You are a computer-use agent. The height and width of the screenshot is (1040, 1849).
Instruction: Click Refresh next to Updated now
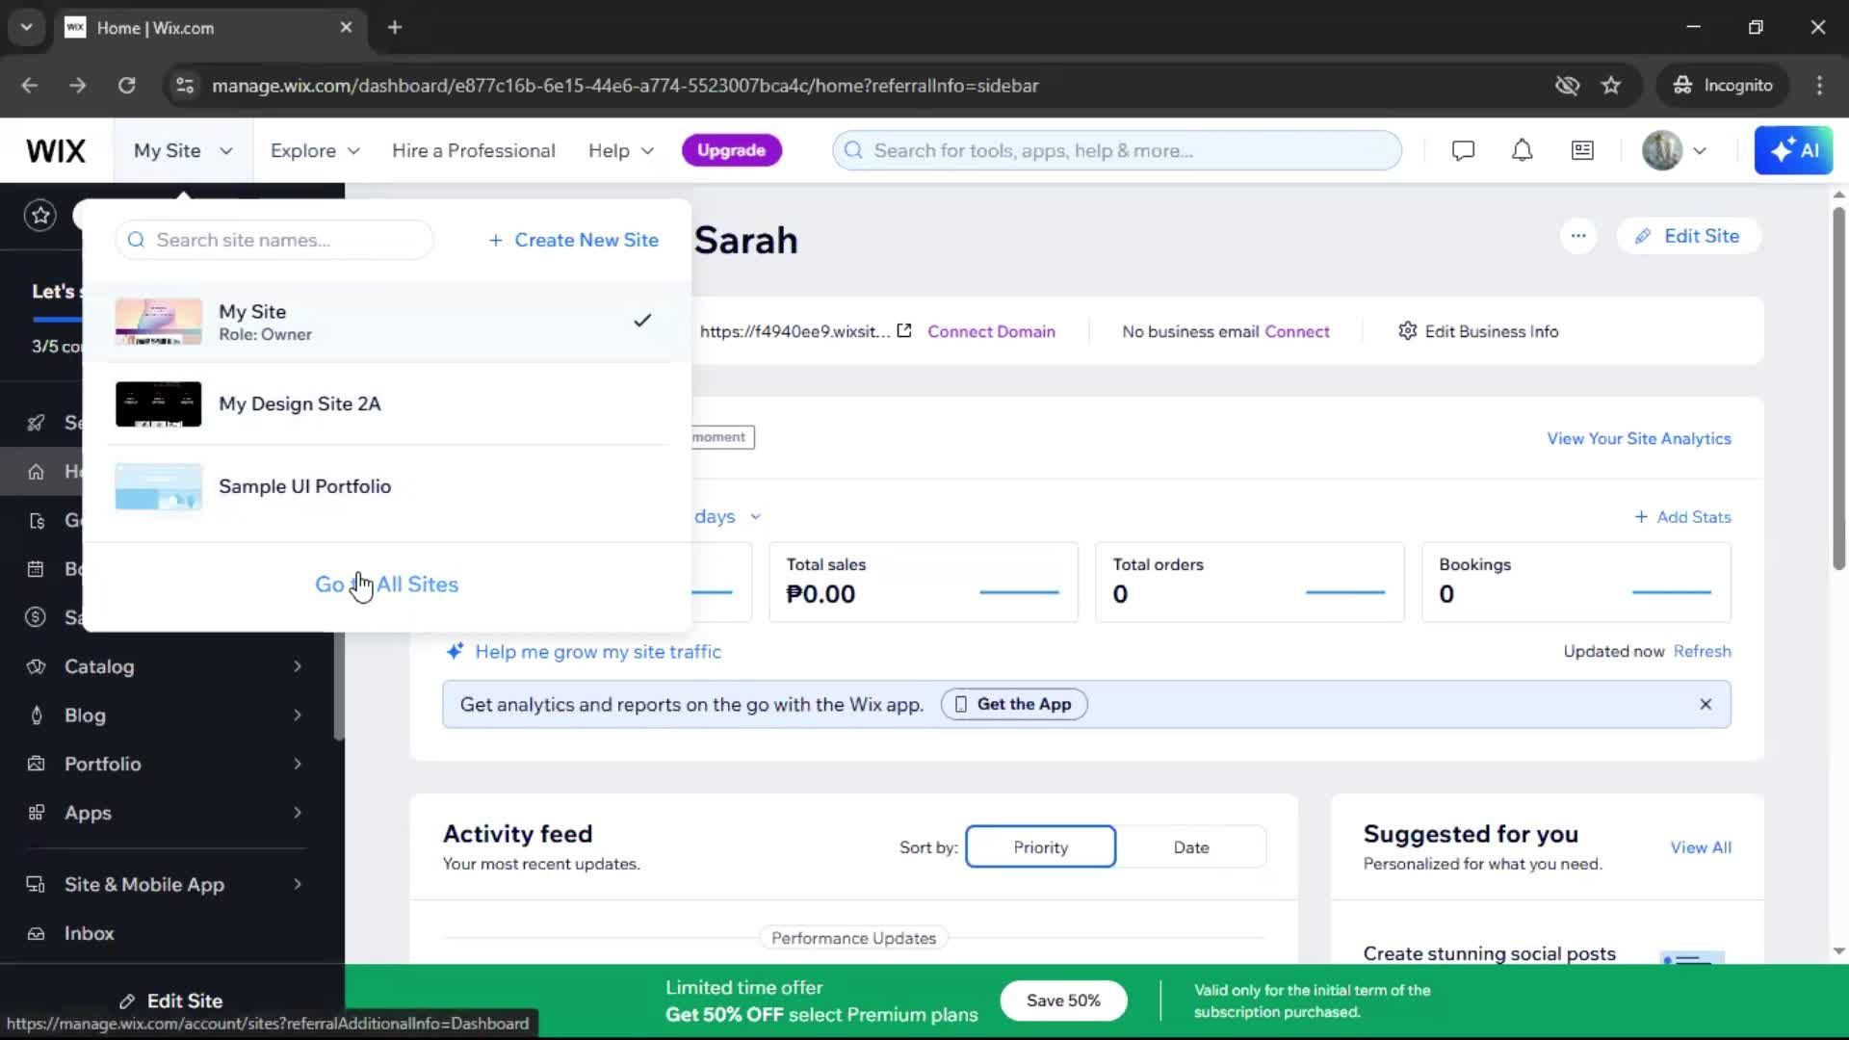1702,652
